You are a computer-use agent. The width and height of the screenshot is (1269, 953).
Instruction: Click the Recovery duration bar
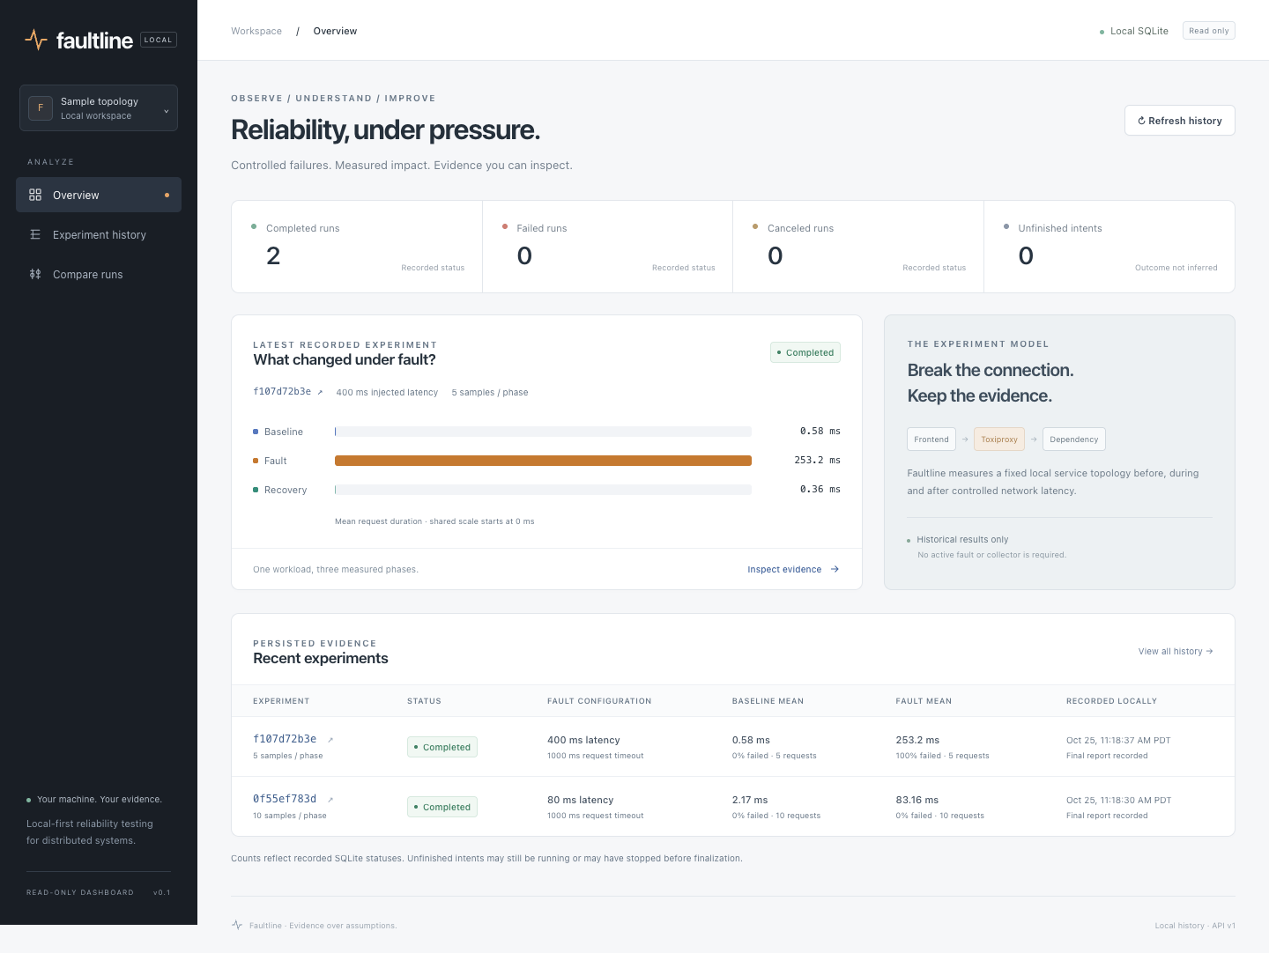[543, 490]
